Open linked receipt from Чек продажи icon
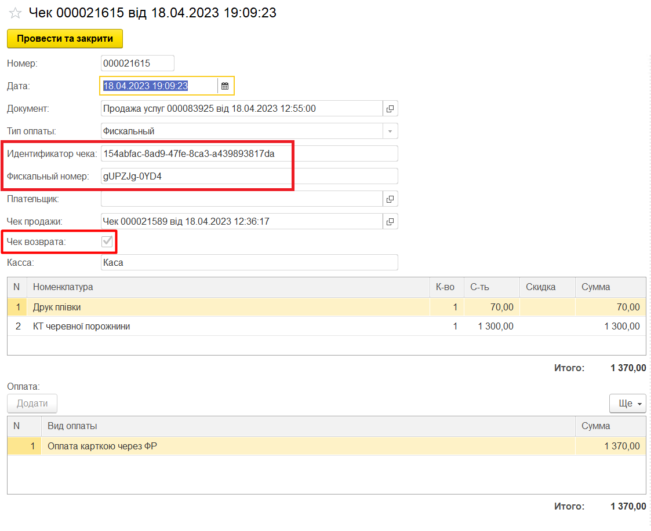The height and width of the screenshot is (531, 651). tap(390, 222)
